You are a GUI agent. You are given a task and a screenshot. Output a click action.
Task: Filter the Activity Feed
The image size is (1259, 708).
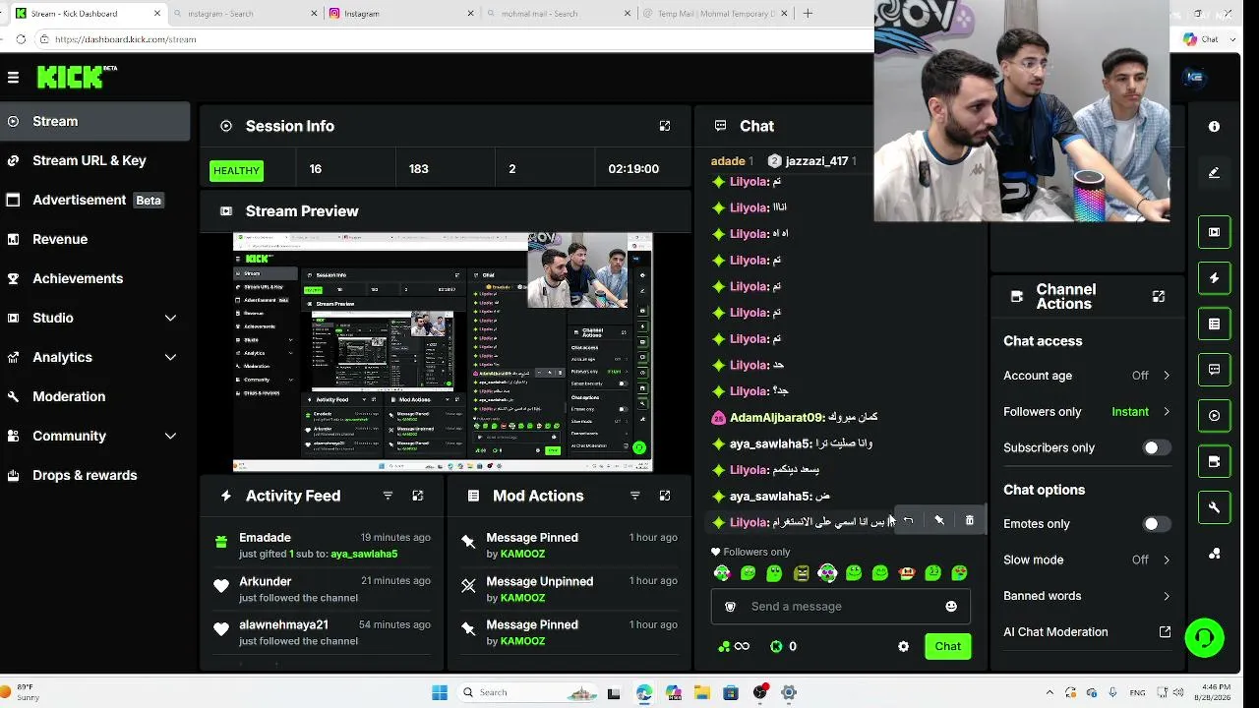pos(388,496)
